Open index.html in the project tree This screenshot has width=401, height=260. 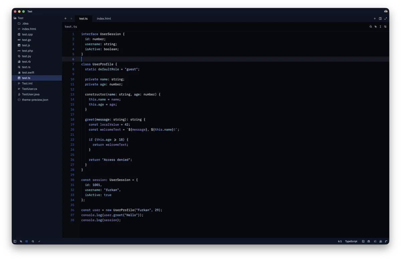pyautogui.click(x=37, y=29)
